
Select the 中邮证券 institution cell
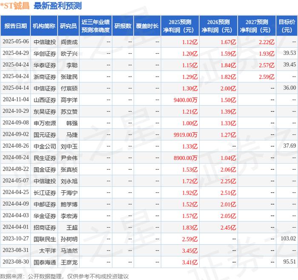45,204
